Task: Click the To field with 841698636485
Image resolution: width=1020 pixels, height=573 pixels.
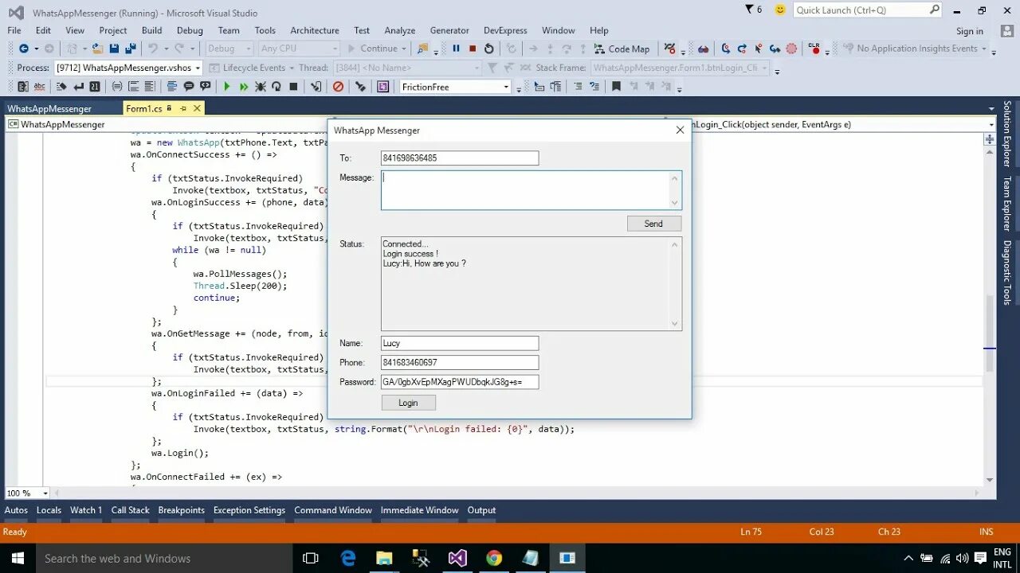Action: tap(460, 158)
